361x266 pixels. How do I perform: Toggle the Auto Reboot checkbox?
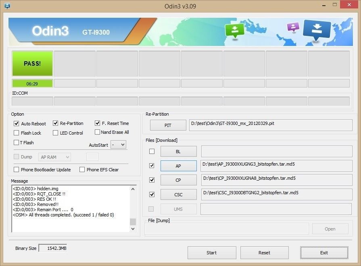[17, 124]
